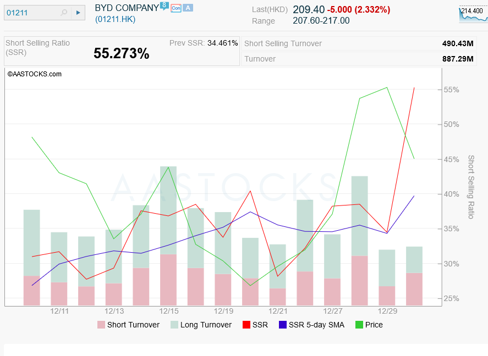Viewport: 488px width, 356px height.
Task: Click the 'Prev SSR: 34.461%' text
Action: click(x=204, y=43)
